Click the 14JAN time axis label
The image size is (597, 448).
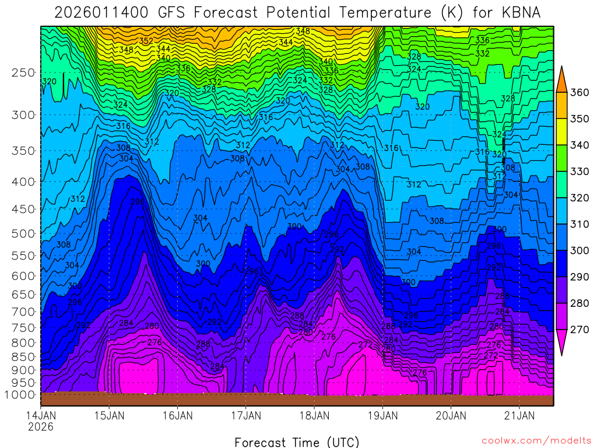click(x=41, y=415)
